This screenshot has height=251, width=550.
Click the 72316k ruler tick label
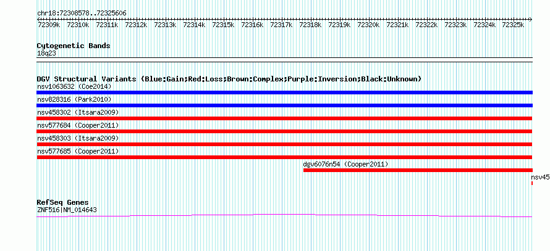(253, 25)
